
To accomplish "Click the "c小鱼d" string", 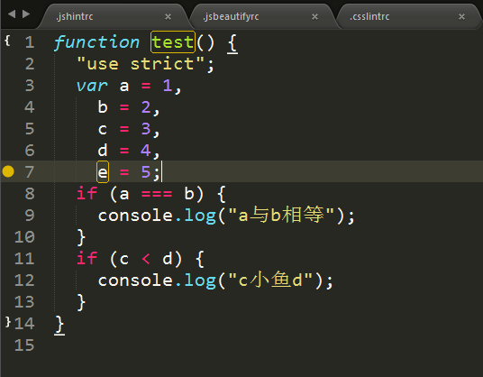I will (x=270, y=280).
